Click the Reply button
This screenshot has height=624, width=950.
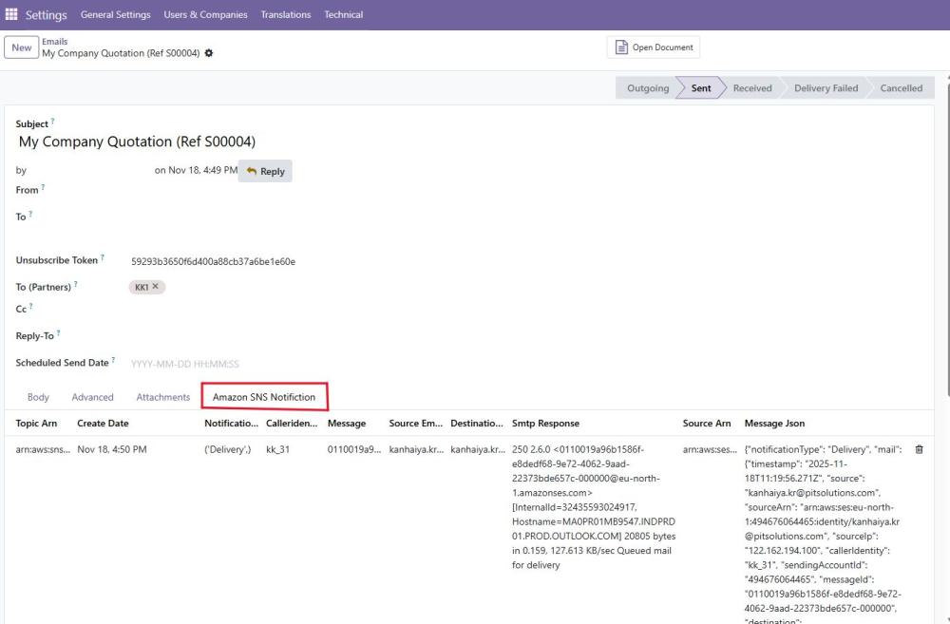[265, 171]
